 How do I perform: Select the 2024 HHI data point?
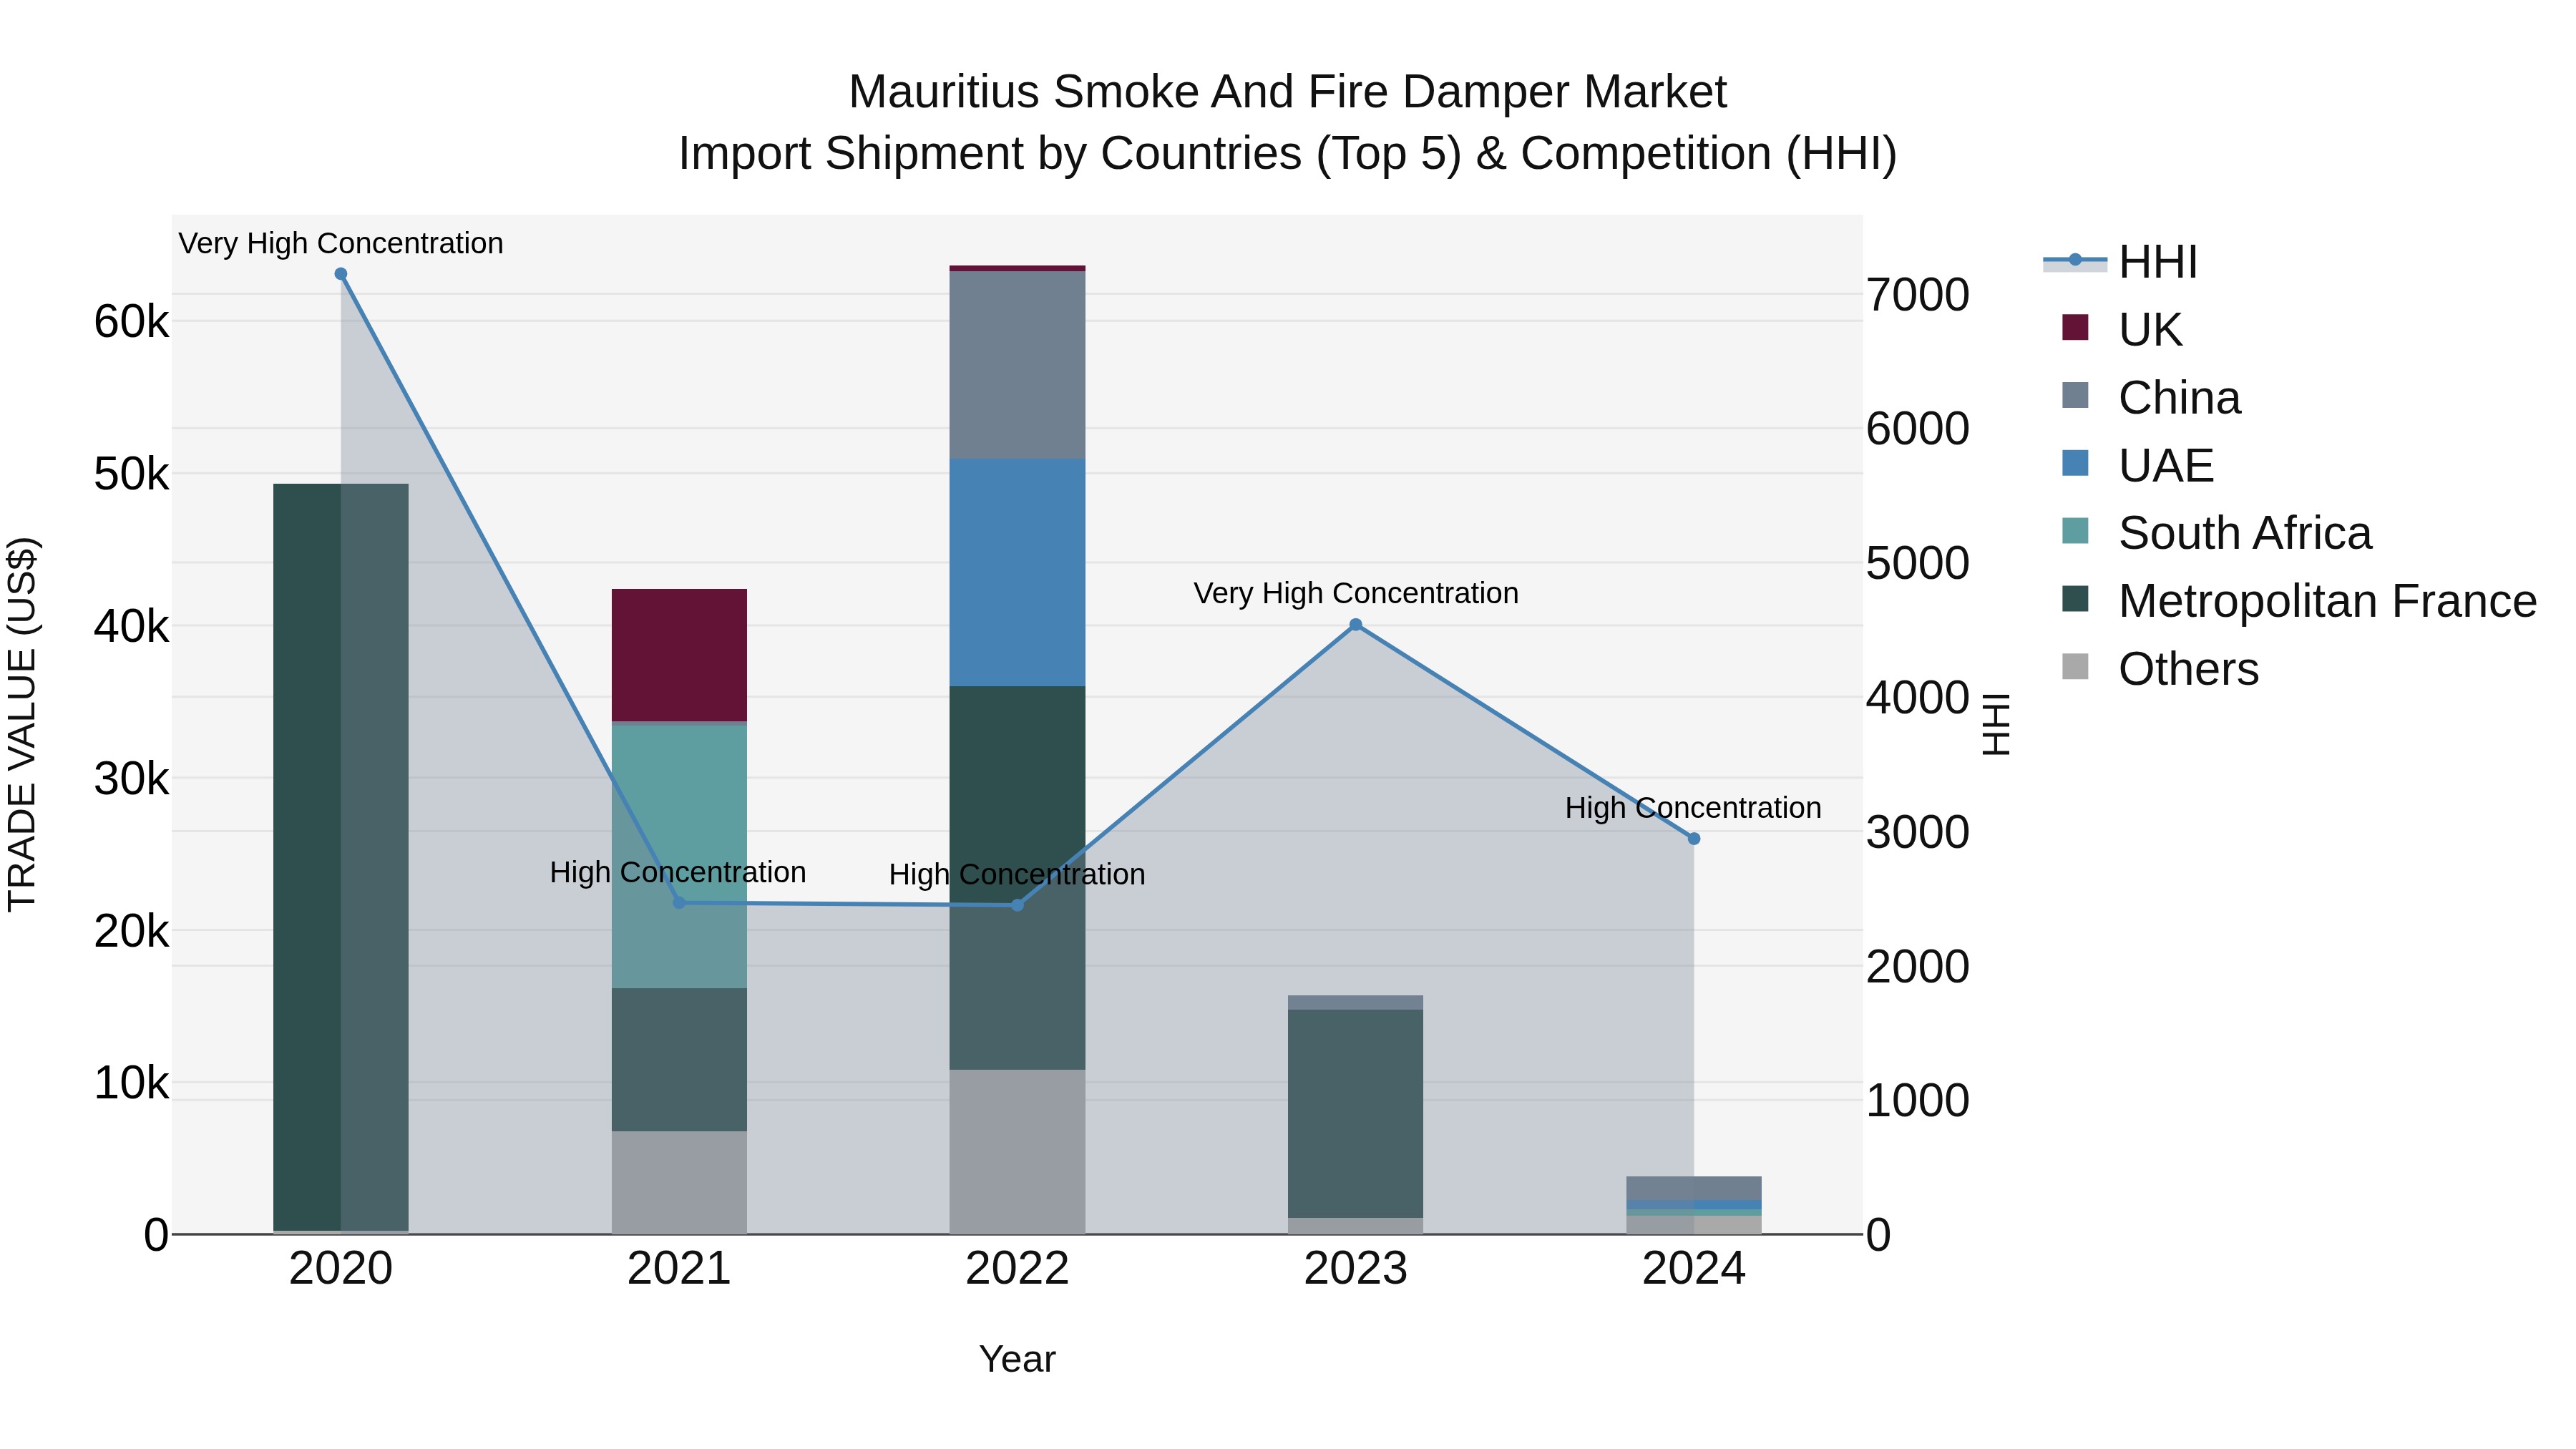tap(1694, 839)
